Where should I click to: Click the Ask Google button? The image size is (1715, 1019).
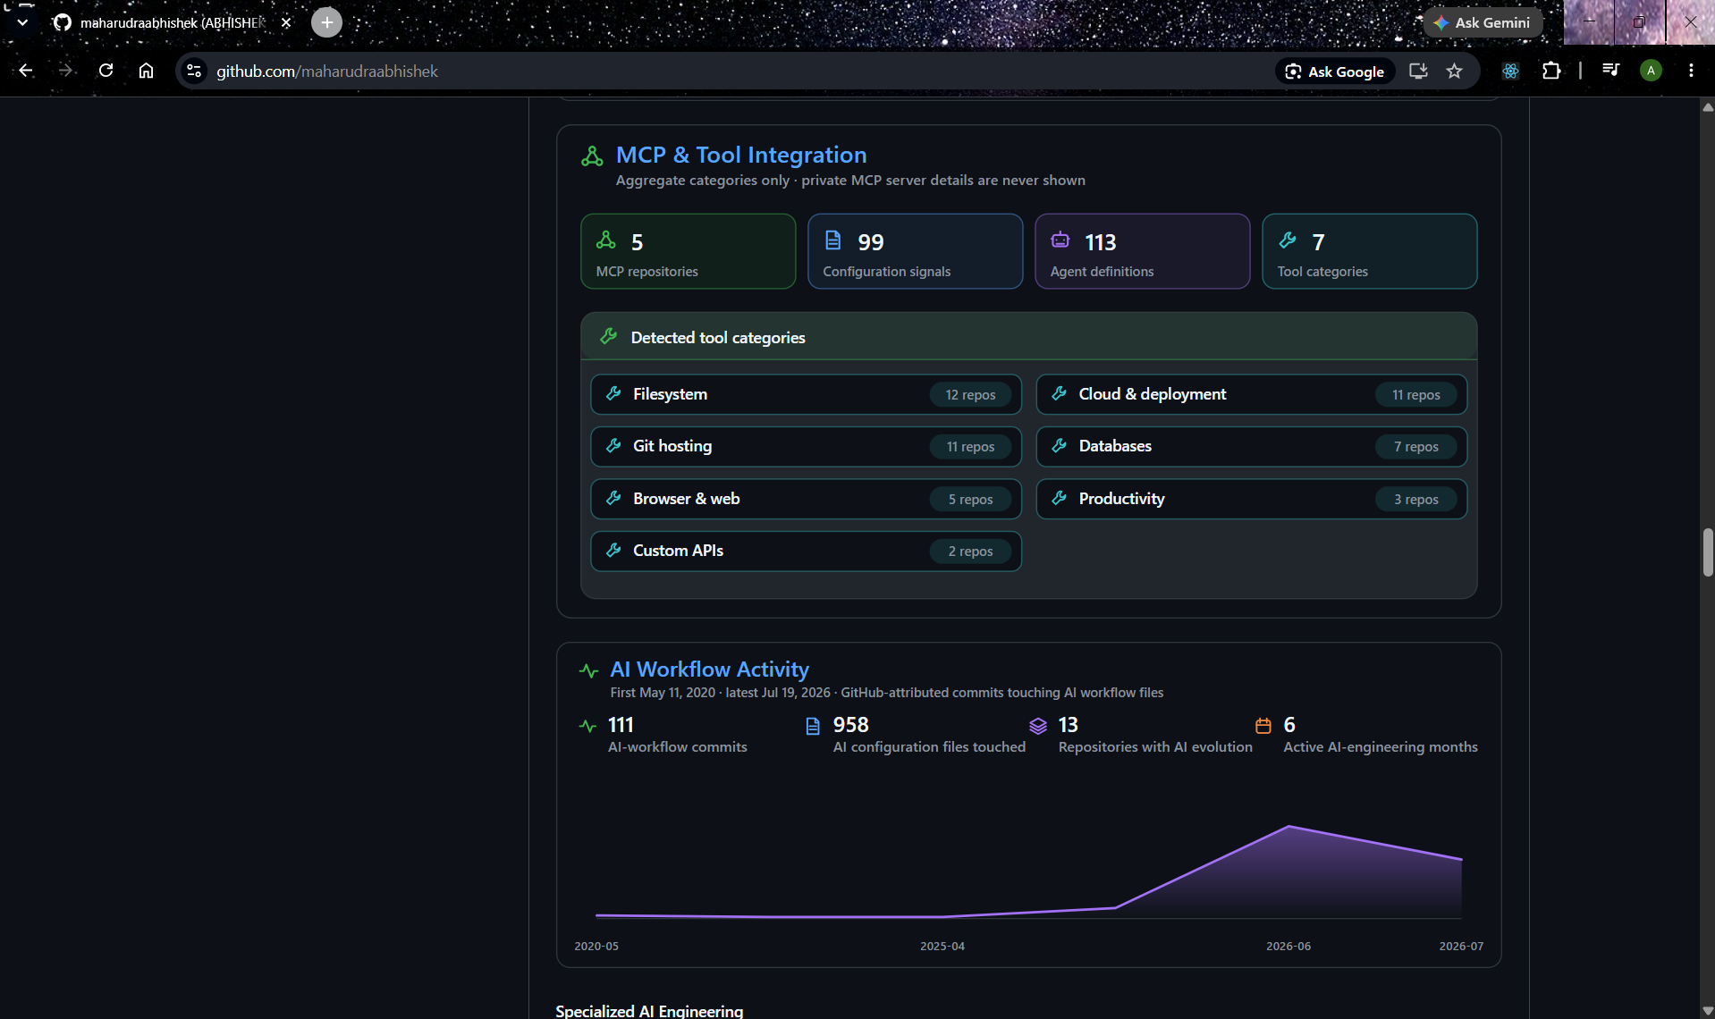click(1334, 72)
